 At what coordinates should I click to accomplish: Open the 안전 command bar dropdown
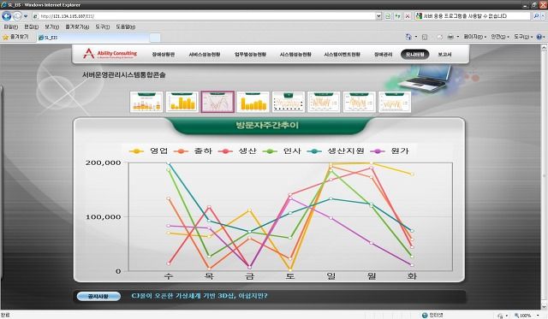tap(500, 37)
